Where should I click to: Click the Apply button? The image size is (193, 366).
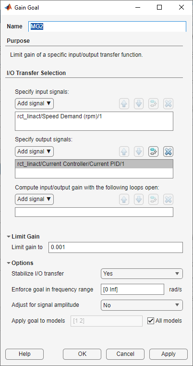pyautogui.click(x=169, y=354)
